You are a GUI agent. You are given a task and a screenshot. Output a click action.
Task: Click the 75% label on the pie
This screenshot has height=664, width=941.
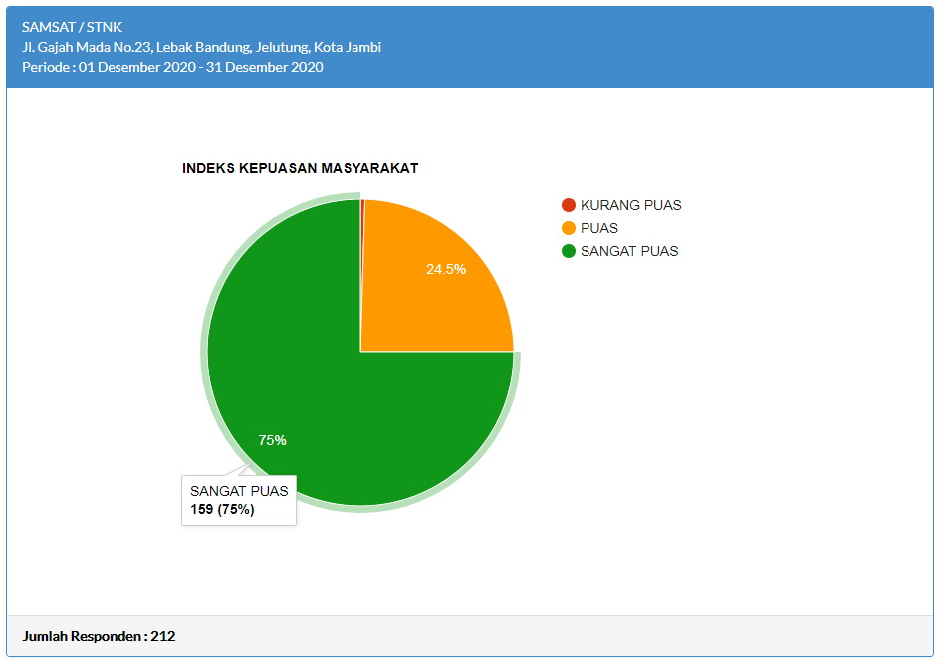[x=272, y=440]
